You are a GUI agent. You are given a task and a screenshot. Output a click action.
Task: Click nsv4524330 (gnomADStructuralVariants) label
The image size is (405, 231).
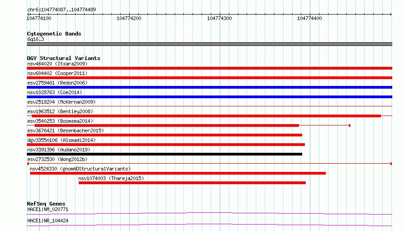point(80,169)
